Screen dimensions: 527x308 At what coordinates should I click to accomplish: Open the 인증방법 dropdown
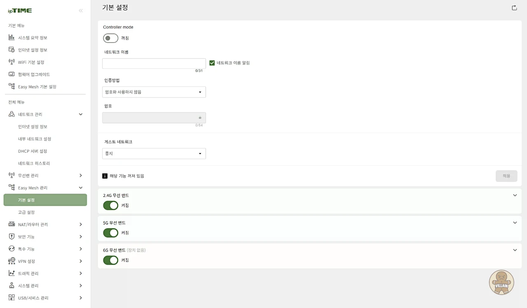pyautogui.click(x=154, y=92)
